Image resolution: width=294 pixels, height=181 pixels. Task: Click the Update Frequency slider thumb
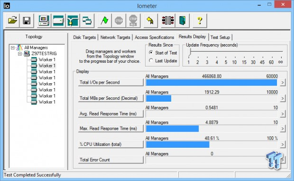pos(190,52)
